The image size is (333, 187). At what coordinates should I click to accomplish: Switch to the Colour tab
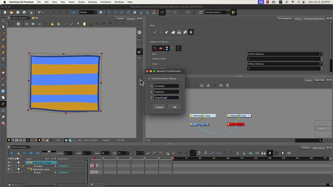[x=309, y=80]
